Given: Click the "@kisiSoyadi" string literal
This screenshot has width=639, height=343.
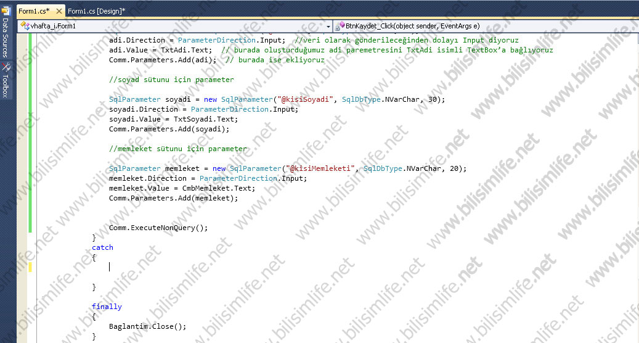Looking at the screenshot, I should 305,99.
